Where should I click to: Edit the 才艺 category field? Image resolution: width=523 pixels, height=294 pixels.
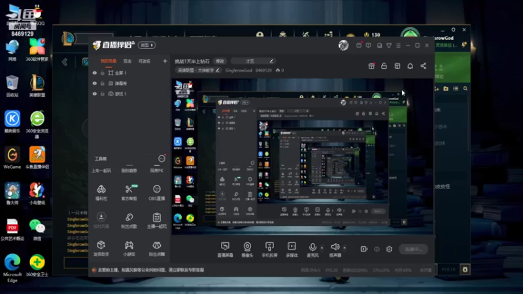[253, 61]
